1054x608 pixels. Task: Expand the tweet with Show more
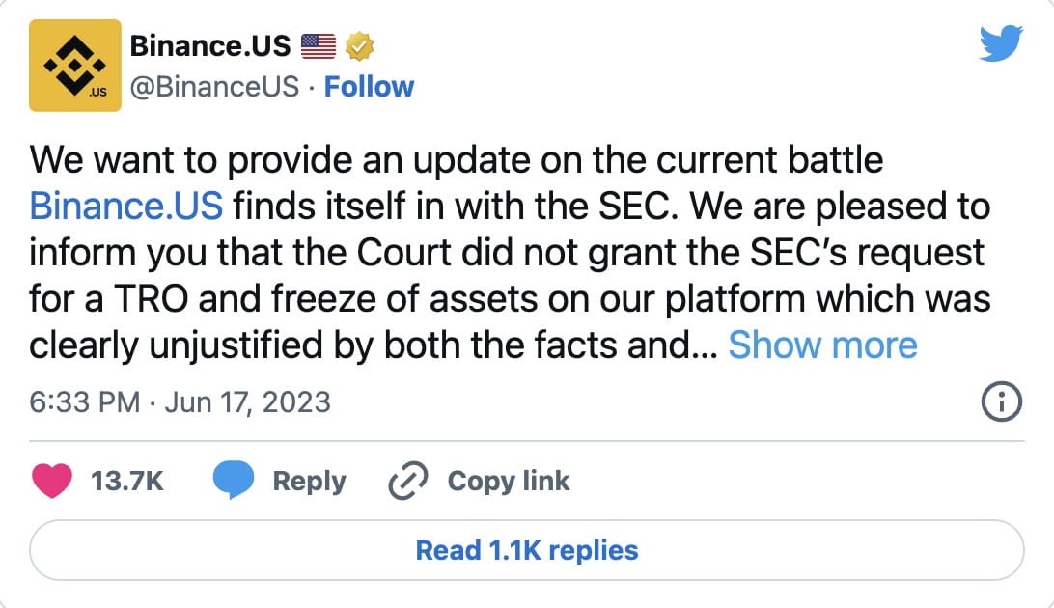click(x=825, y=344)
